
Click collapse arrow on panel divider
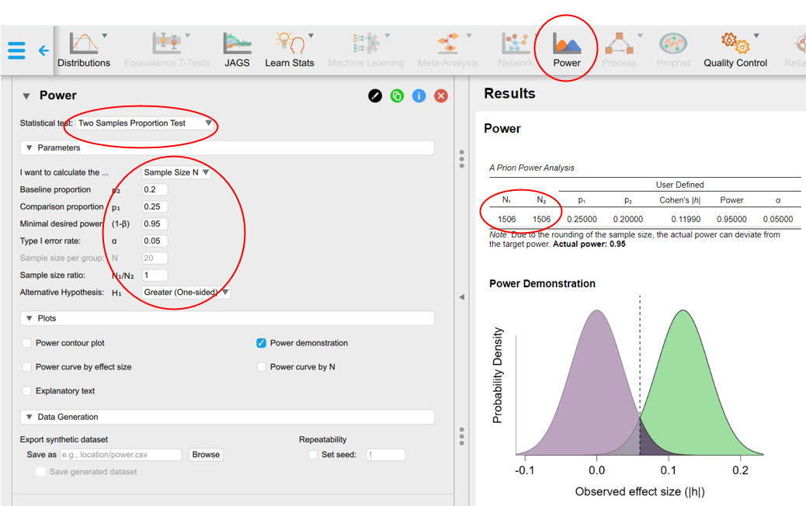[x=461, y=297]
